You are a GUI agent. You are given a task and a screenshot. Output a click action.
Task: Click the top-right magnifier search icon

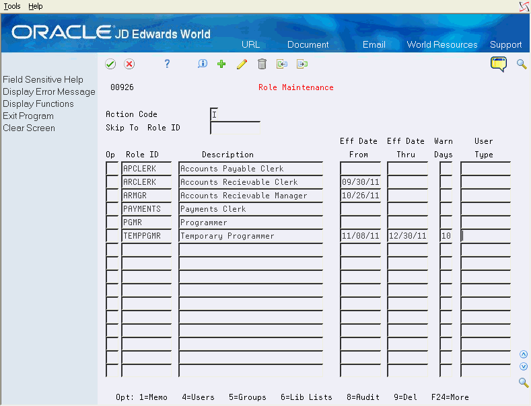point(522,64)
